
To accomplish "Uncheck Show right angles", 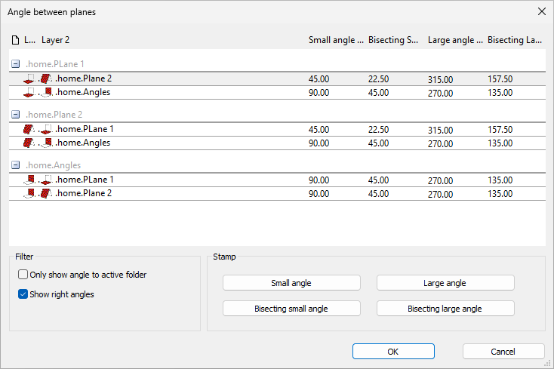I will [x=23, y=294].
